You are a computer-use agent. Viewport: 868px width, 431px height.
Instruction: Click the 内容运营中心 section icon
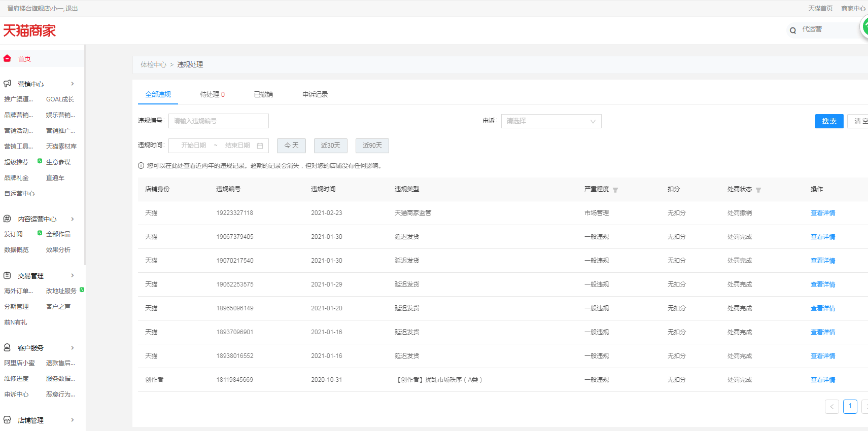tap(7, 219)
